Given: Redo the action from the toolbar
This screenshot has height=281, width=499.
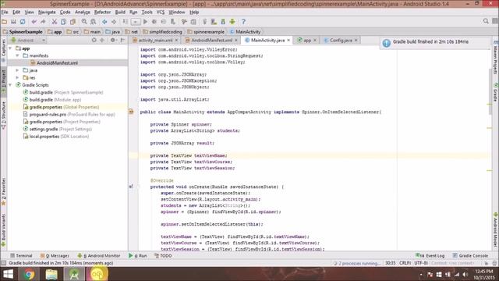Looking at the screenshot, I should [43, 22].
